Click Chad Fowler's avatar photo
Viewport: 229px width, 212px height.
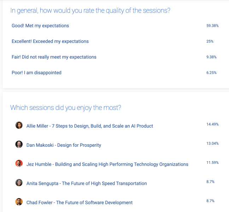pyautogui.click(x=19, y=202)
